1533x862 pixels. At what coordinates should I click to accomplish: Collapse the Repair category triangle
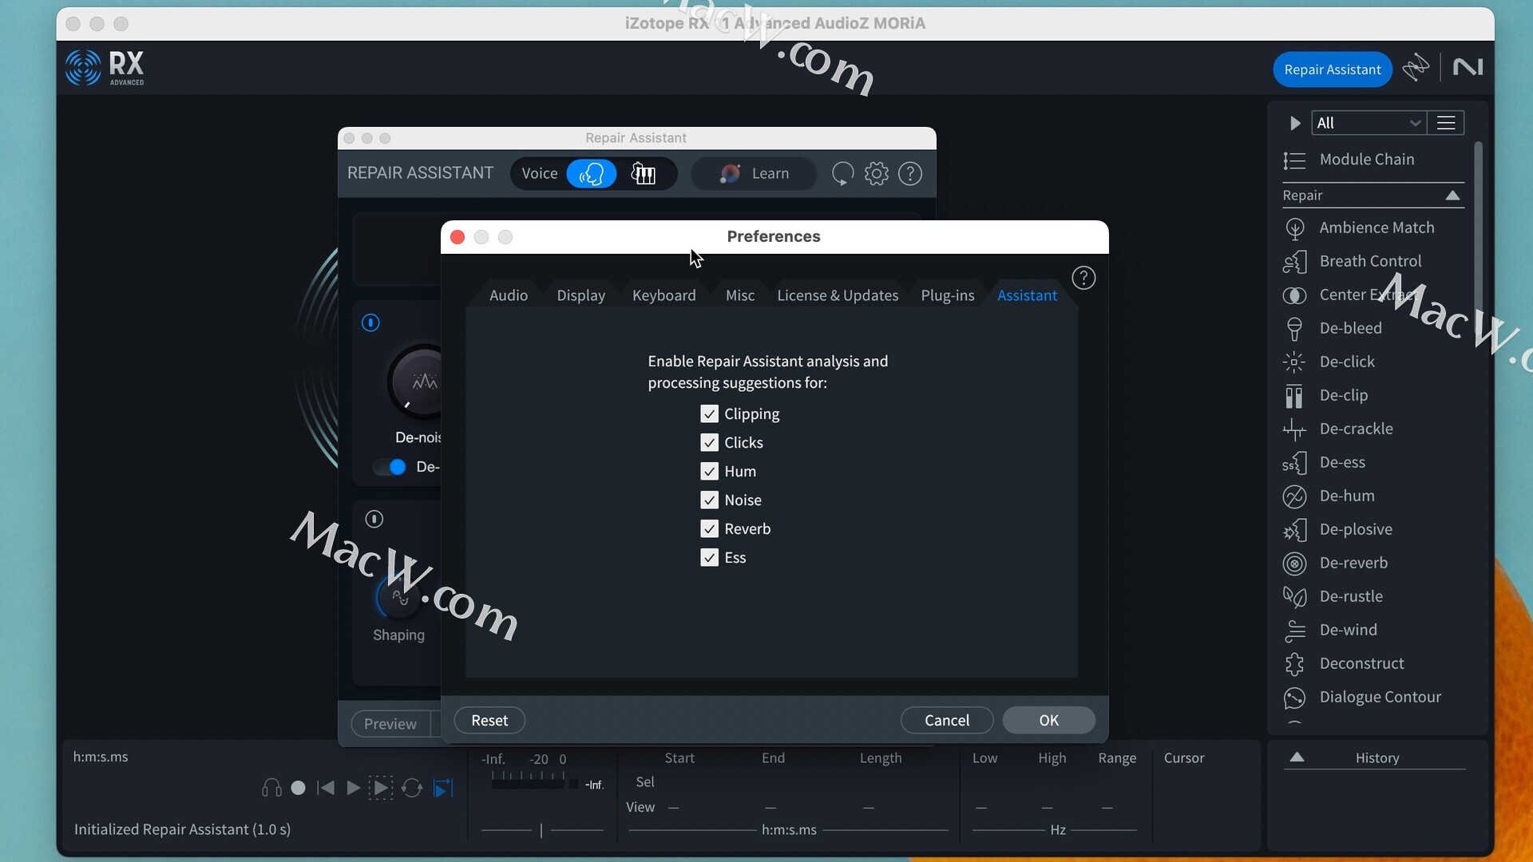[x=1453, y=196]
